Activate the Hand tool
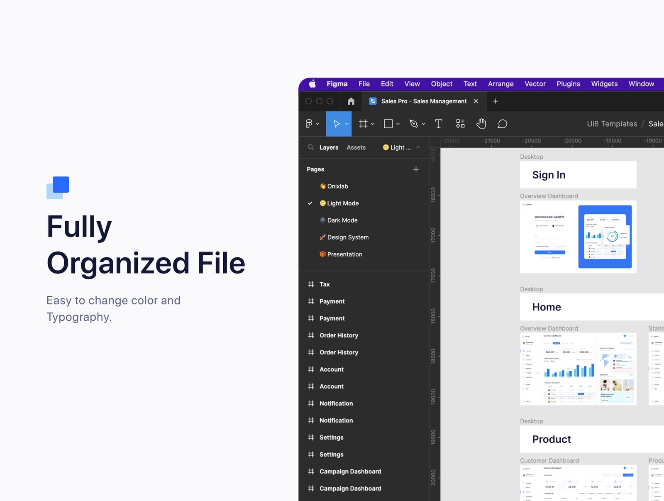This screenshot has width=664, height=501. 481,124
